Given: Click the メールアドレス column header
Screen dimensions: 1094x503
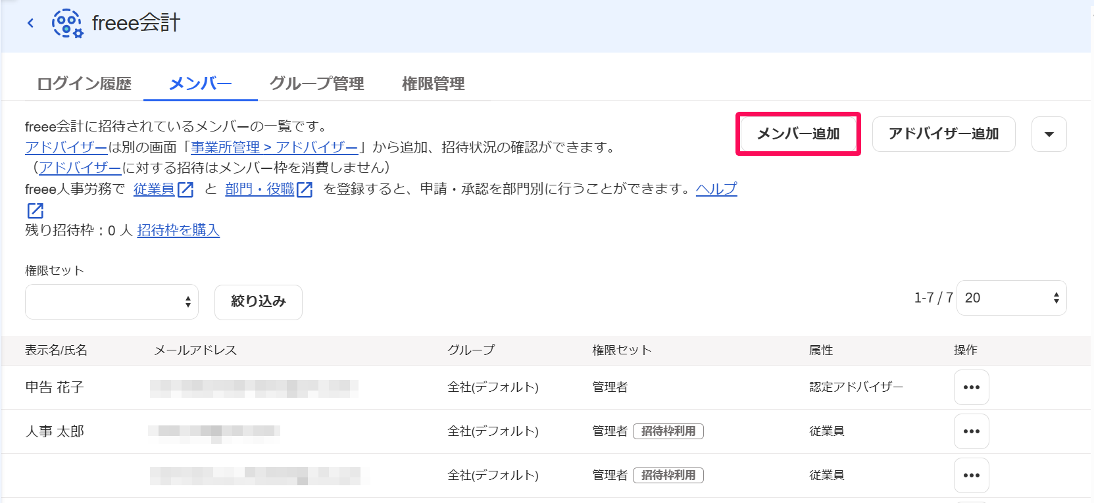Looking at the screenshot, I should (x=195, y=350).
